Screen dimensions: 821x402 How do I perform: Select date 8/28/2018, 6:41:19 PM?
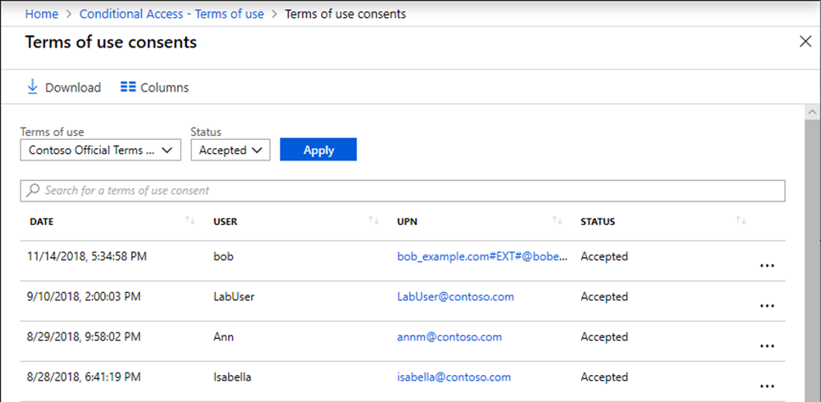(x=84, y=377)
